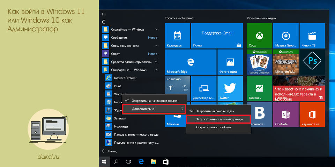Open the Internet Explorer app icon
Image resolution: width=335 pixels, height=167 pixels.
pyautogui.click(x=109, y=78)
